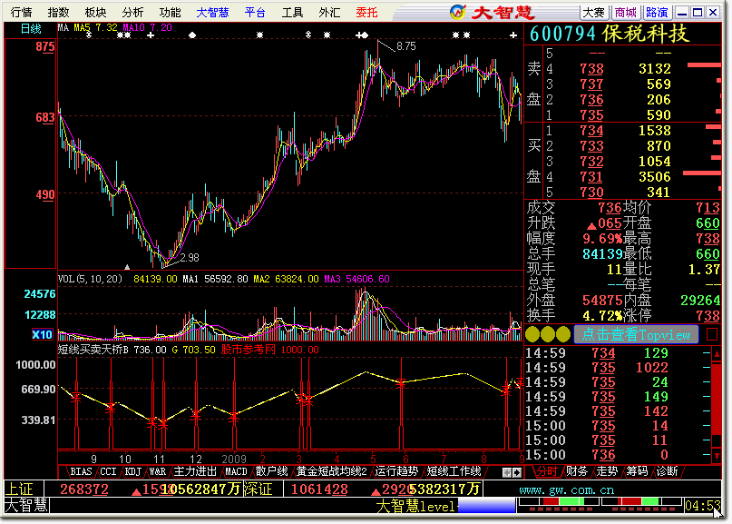Click the 2.98 low price annotation
Screen dimensions: 732x524
pos(190,258)
